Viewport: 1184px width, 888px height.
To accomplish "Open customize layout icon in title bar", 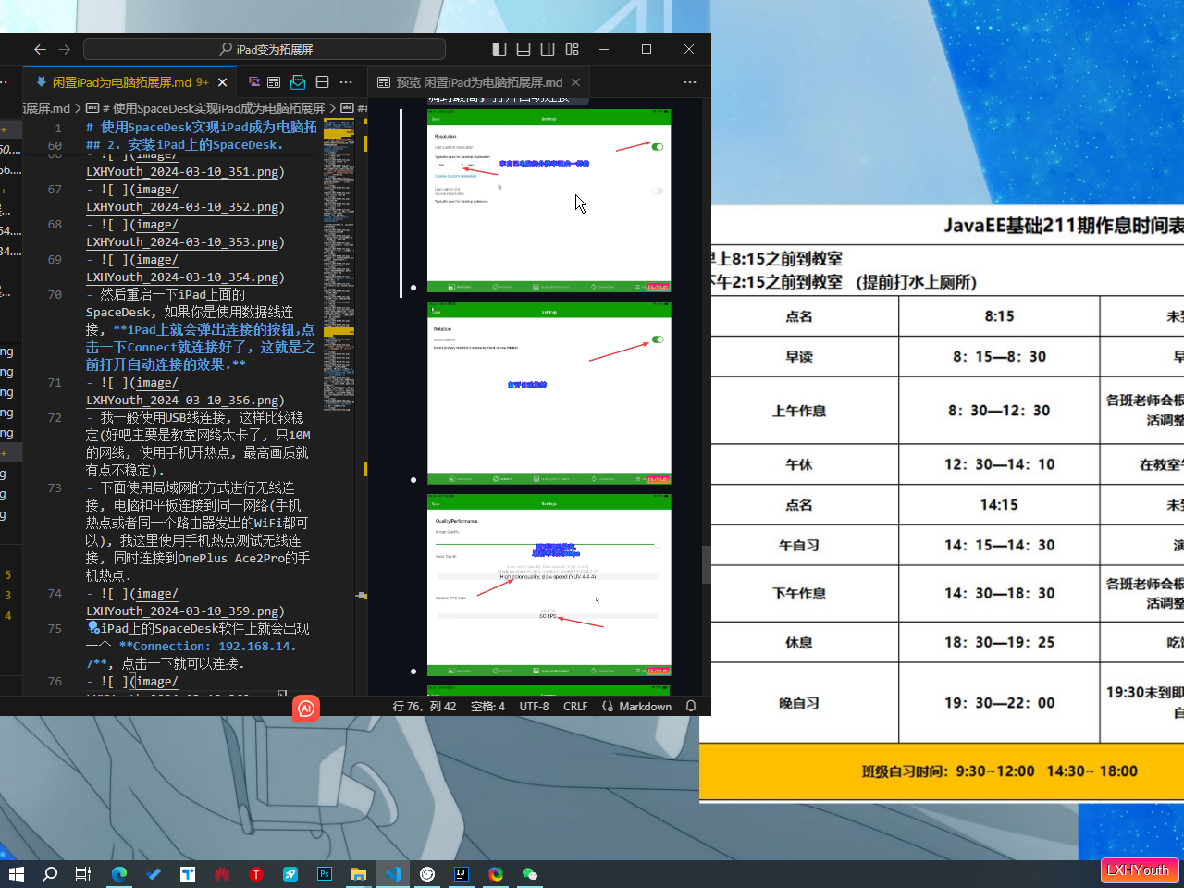I will coord(572,49).
